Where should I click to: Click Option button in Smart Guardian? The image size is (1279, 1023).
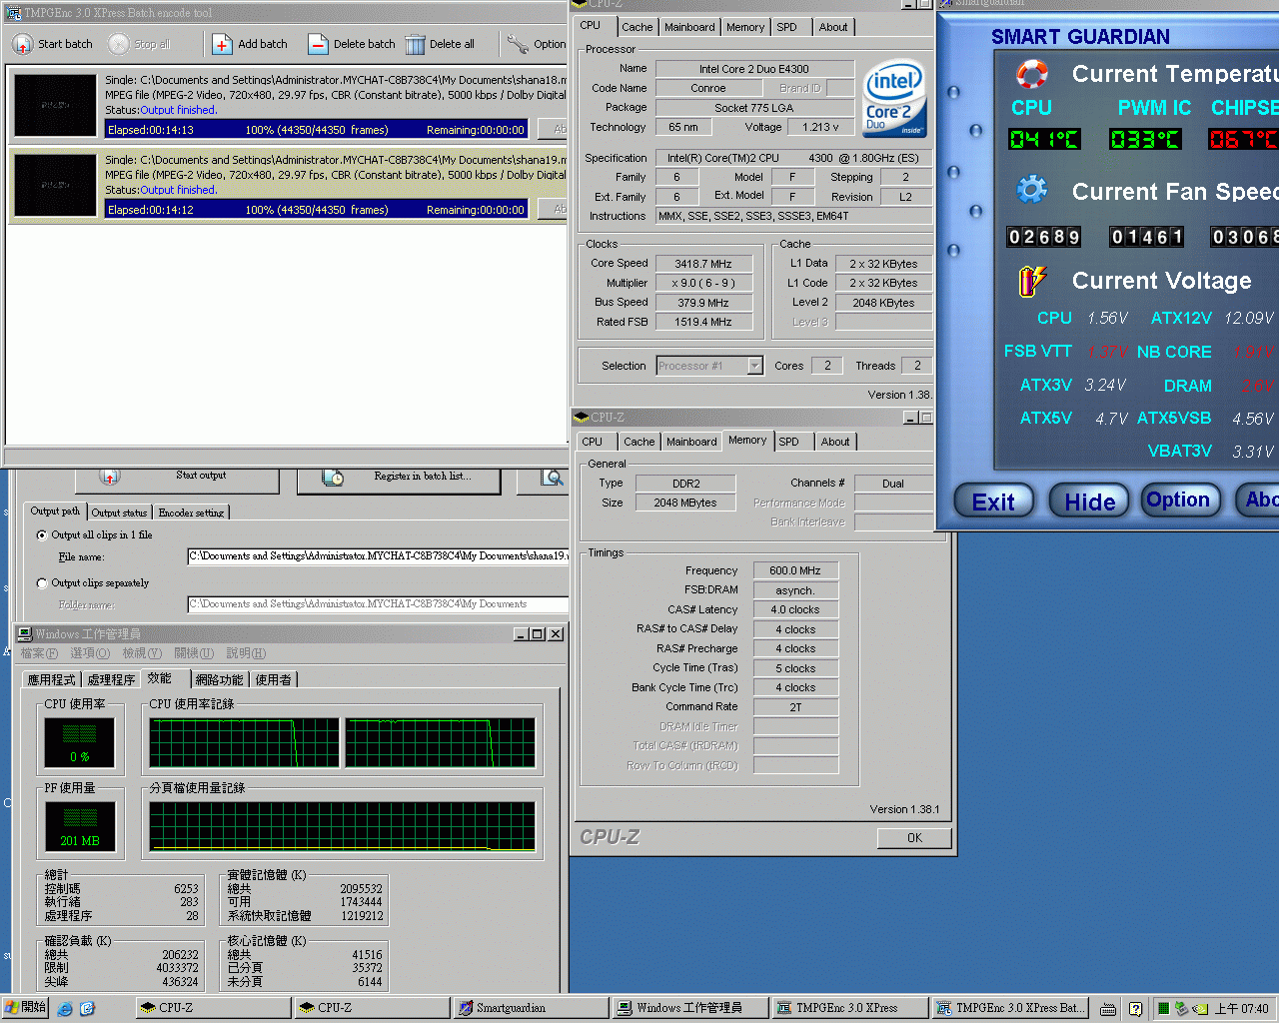pos(1179,500)
